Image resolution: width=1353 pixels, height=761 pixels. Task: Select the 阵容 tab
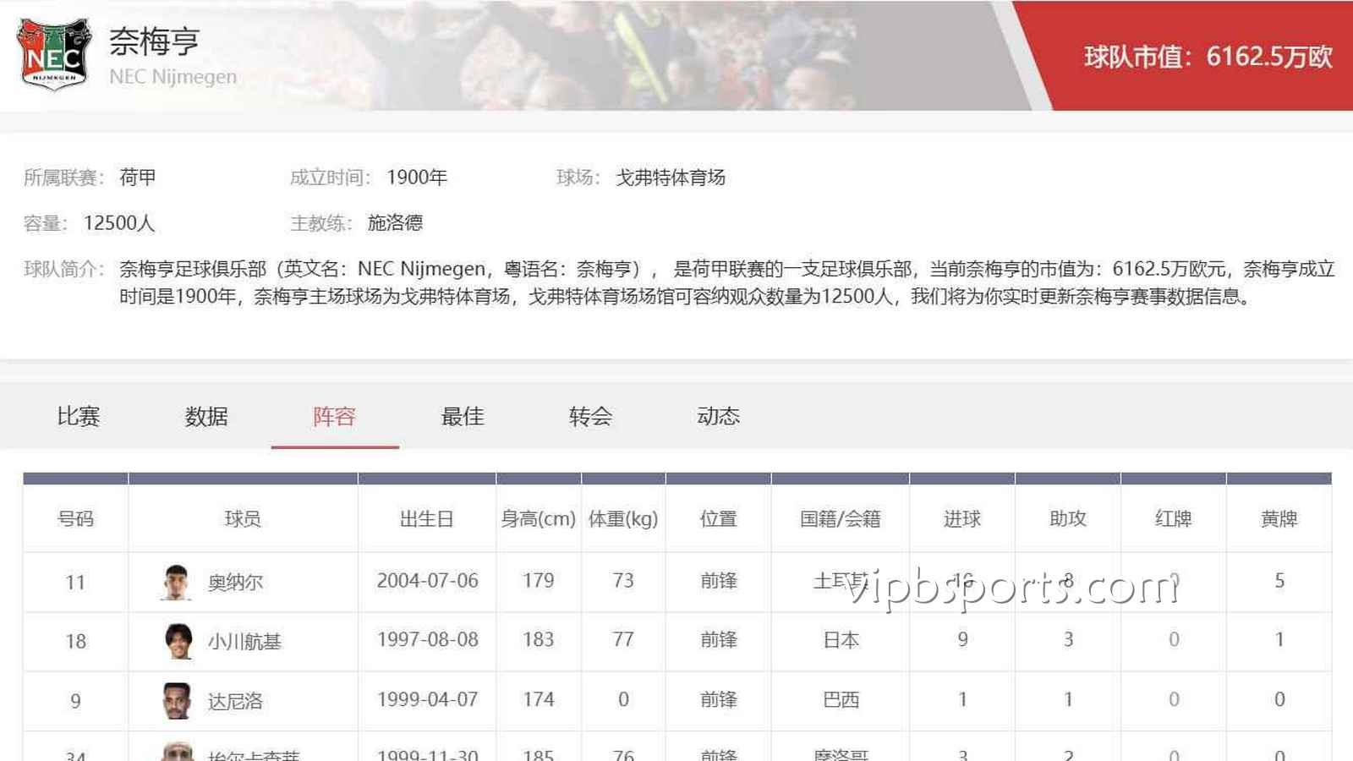coord(334,416)
